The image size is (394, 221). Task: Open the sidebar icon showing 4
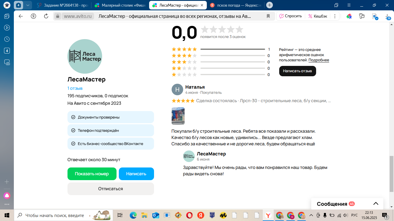tap(7, 51)
